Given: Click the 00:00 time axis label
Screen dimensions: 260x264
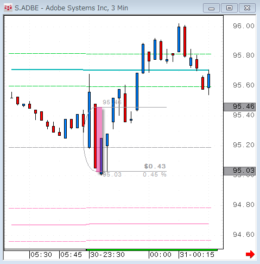Looking at the screenshot, I should click(161, 255).
